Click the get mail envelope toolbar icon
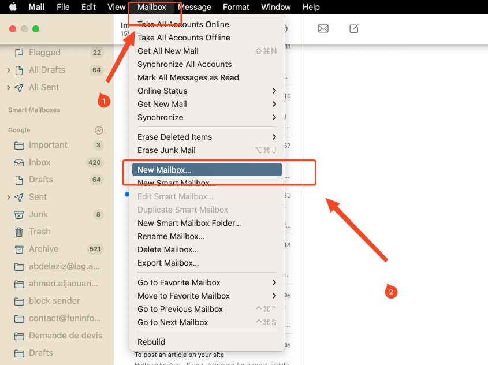Viewport: 488px width, 365px height. pos(323,28)
